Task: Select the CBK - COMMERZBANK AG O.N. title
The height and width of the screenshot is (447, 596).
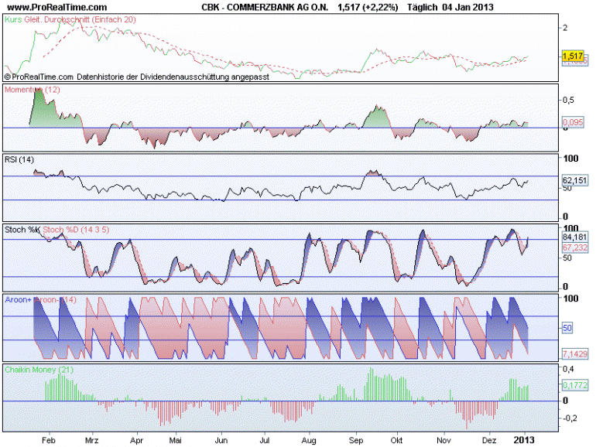Action: click(265, 7)
